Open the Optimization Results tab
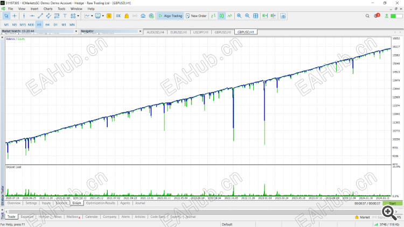 [101, 203]
